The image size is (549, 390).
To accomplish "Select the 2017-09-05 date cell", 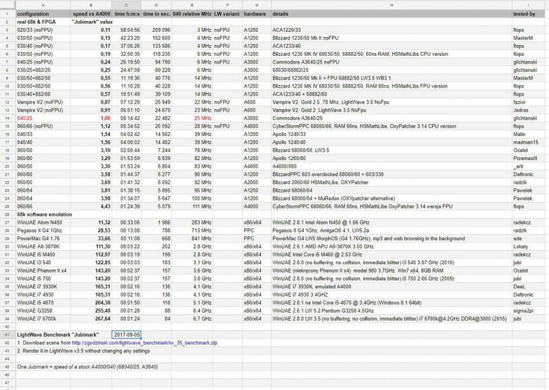I will pyautogui.click(x=126, y=334).
